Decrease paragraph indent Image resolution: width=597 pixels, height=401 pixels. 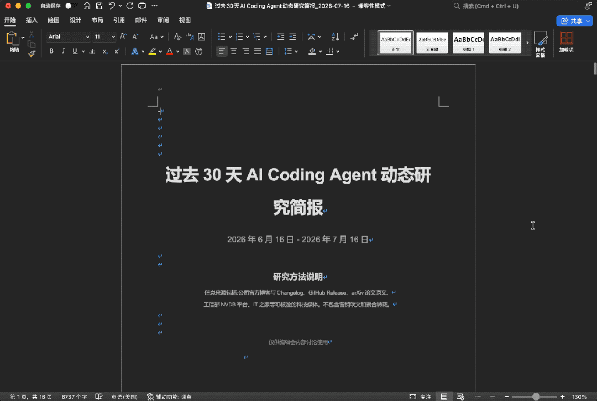281,37
